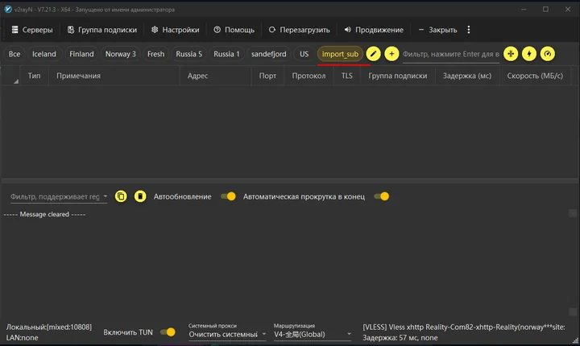Select the US subscription tab

tap(304, 54)
